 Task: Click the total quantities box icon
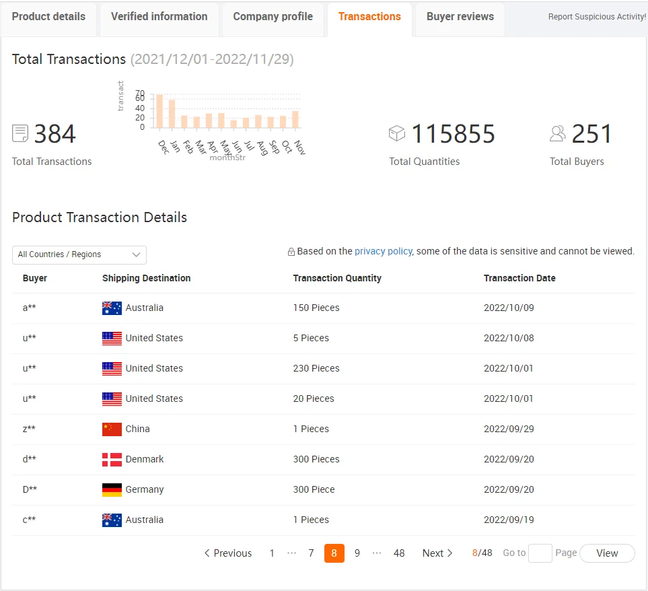[397, 133]
